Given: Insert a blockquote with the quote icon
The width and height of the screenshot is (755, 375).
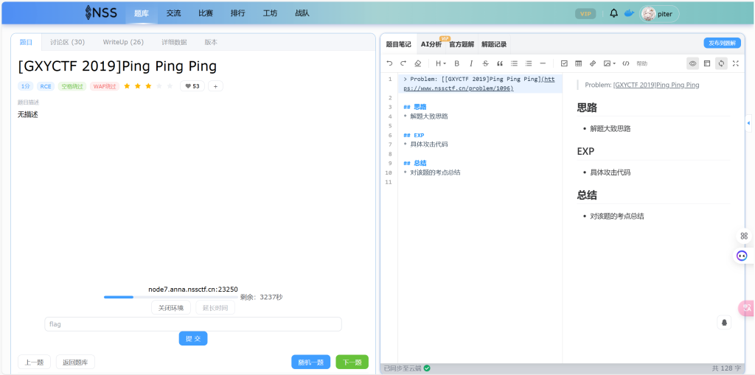Looking at the screenshot, I should (500, 63).
